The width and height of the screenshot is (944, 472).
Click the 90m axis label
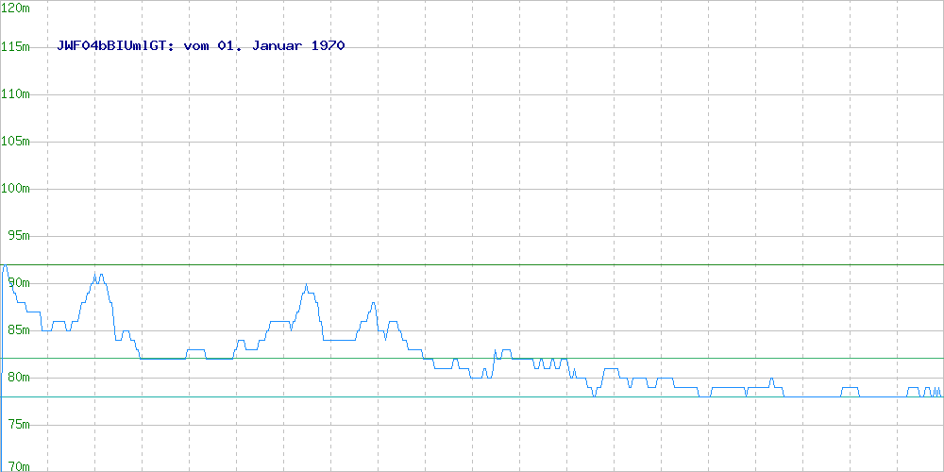tap(19, 283)
